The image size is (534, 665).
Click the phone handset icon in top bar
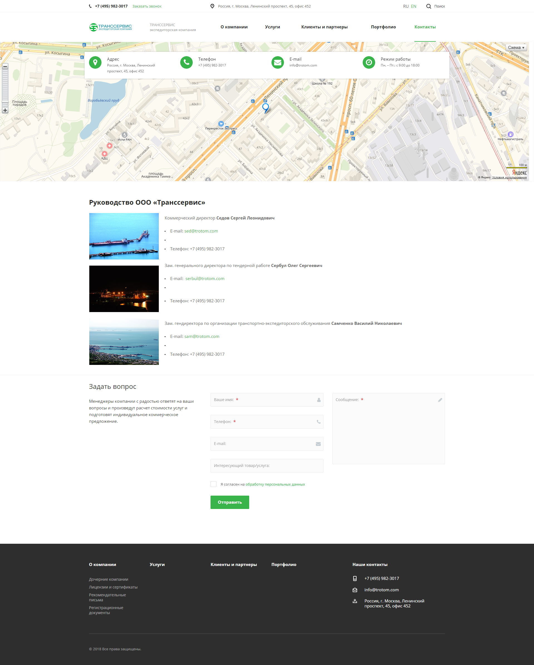pyautogui.click(x=90, y=6)
